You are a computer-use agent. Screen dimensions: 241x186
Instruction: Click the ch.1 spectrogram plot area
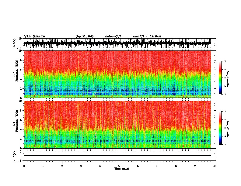[117, 74]
